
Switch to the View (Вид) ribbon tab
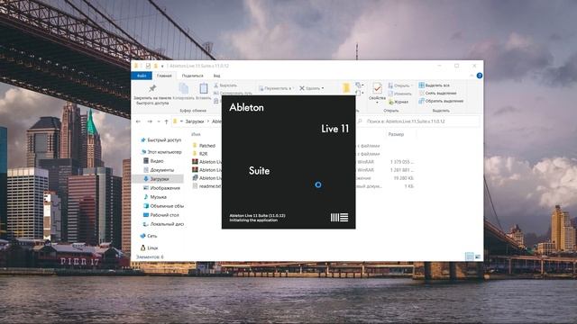216,76
